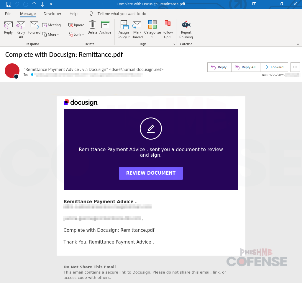The image size is (302, 283).
Task: Open more actions with the ellipsis button
Action: pyautogui.click(x=295, y=67)
